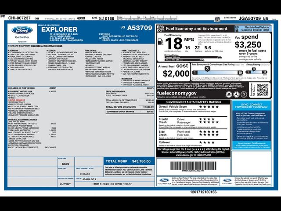Click the Rollover star rating
This screenshot has width=281, height=211.
(x=207, y=142)
